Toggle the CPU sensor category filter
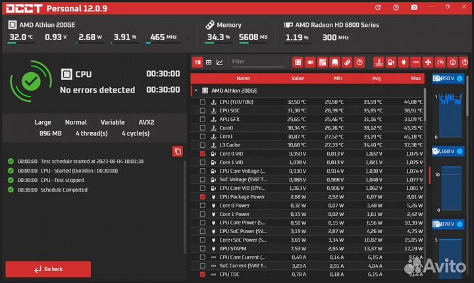The height and width of the screenshot is (283, 474). [x=298, y=62]
